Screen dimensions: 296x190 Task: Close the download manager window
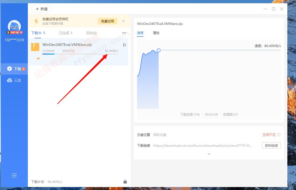[282, 9]
